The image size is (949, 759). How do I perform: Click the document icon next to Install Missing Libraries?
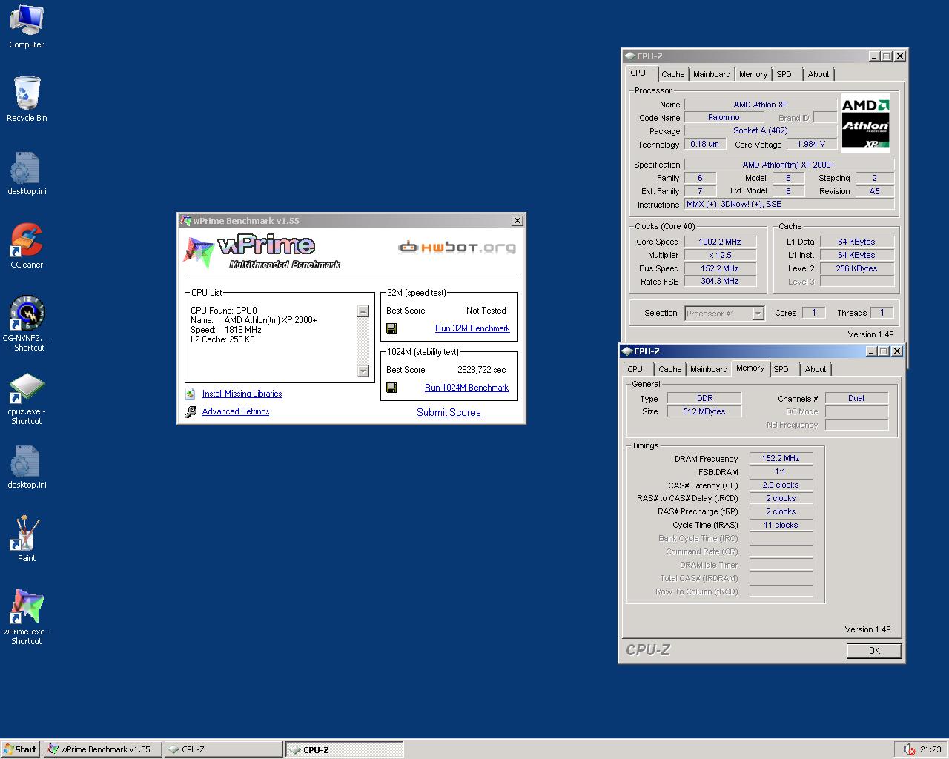pos(191,394)
